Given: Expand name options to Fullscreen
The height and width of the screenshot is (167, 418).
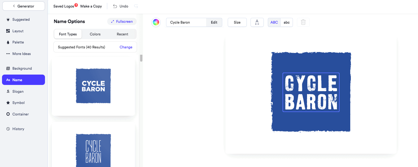Looking at the screenshot, I should (x=122, y=22).
